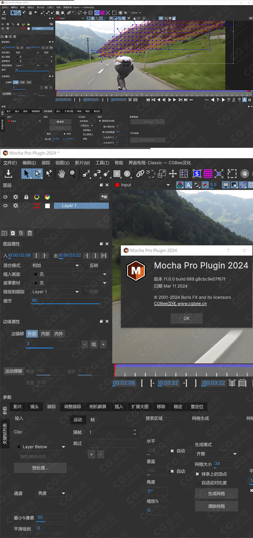The image size is (253, 538).
Task: Select the four-arrow Move tool
Action: click(173, 174)
